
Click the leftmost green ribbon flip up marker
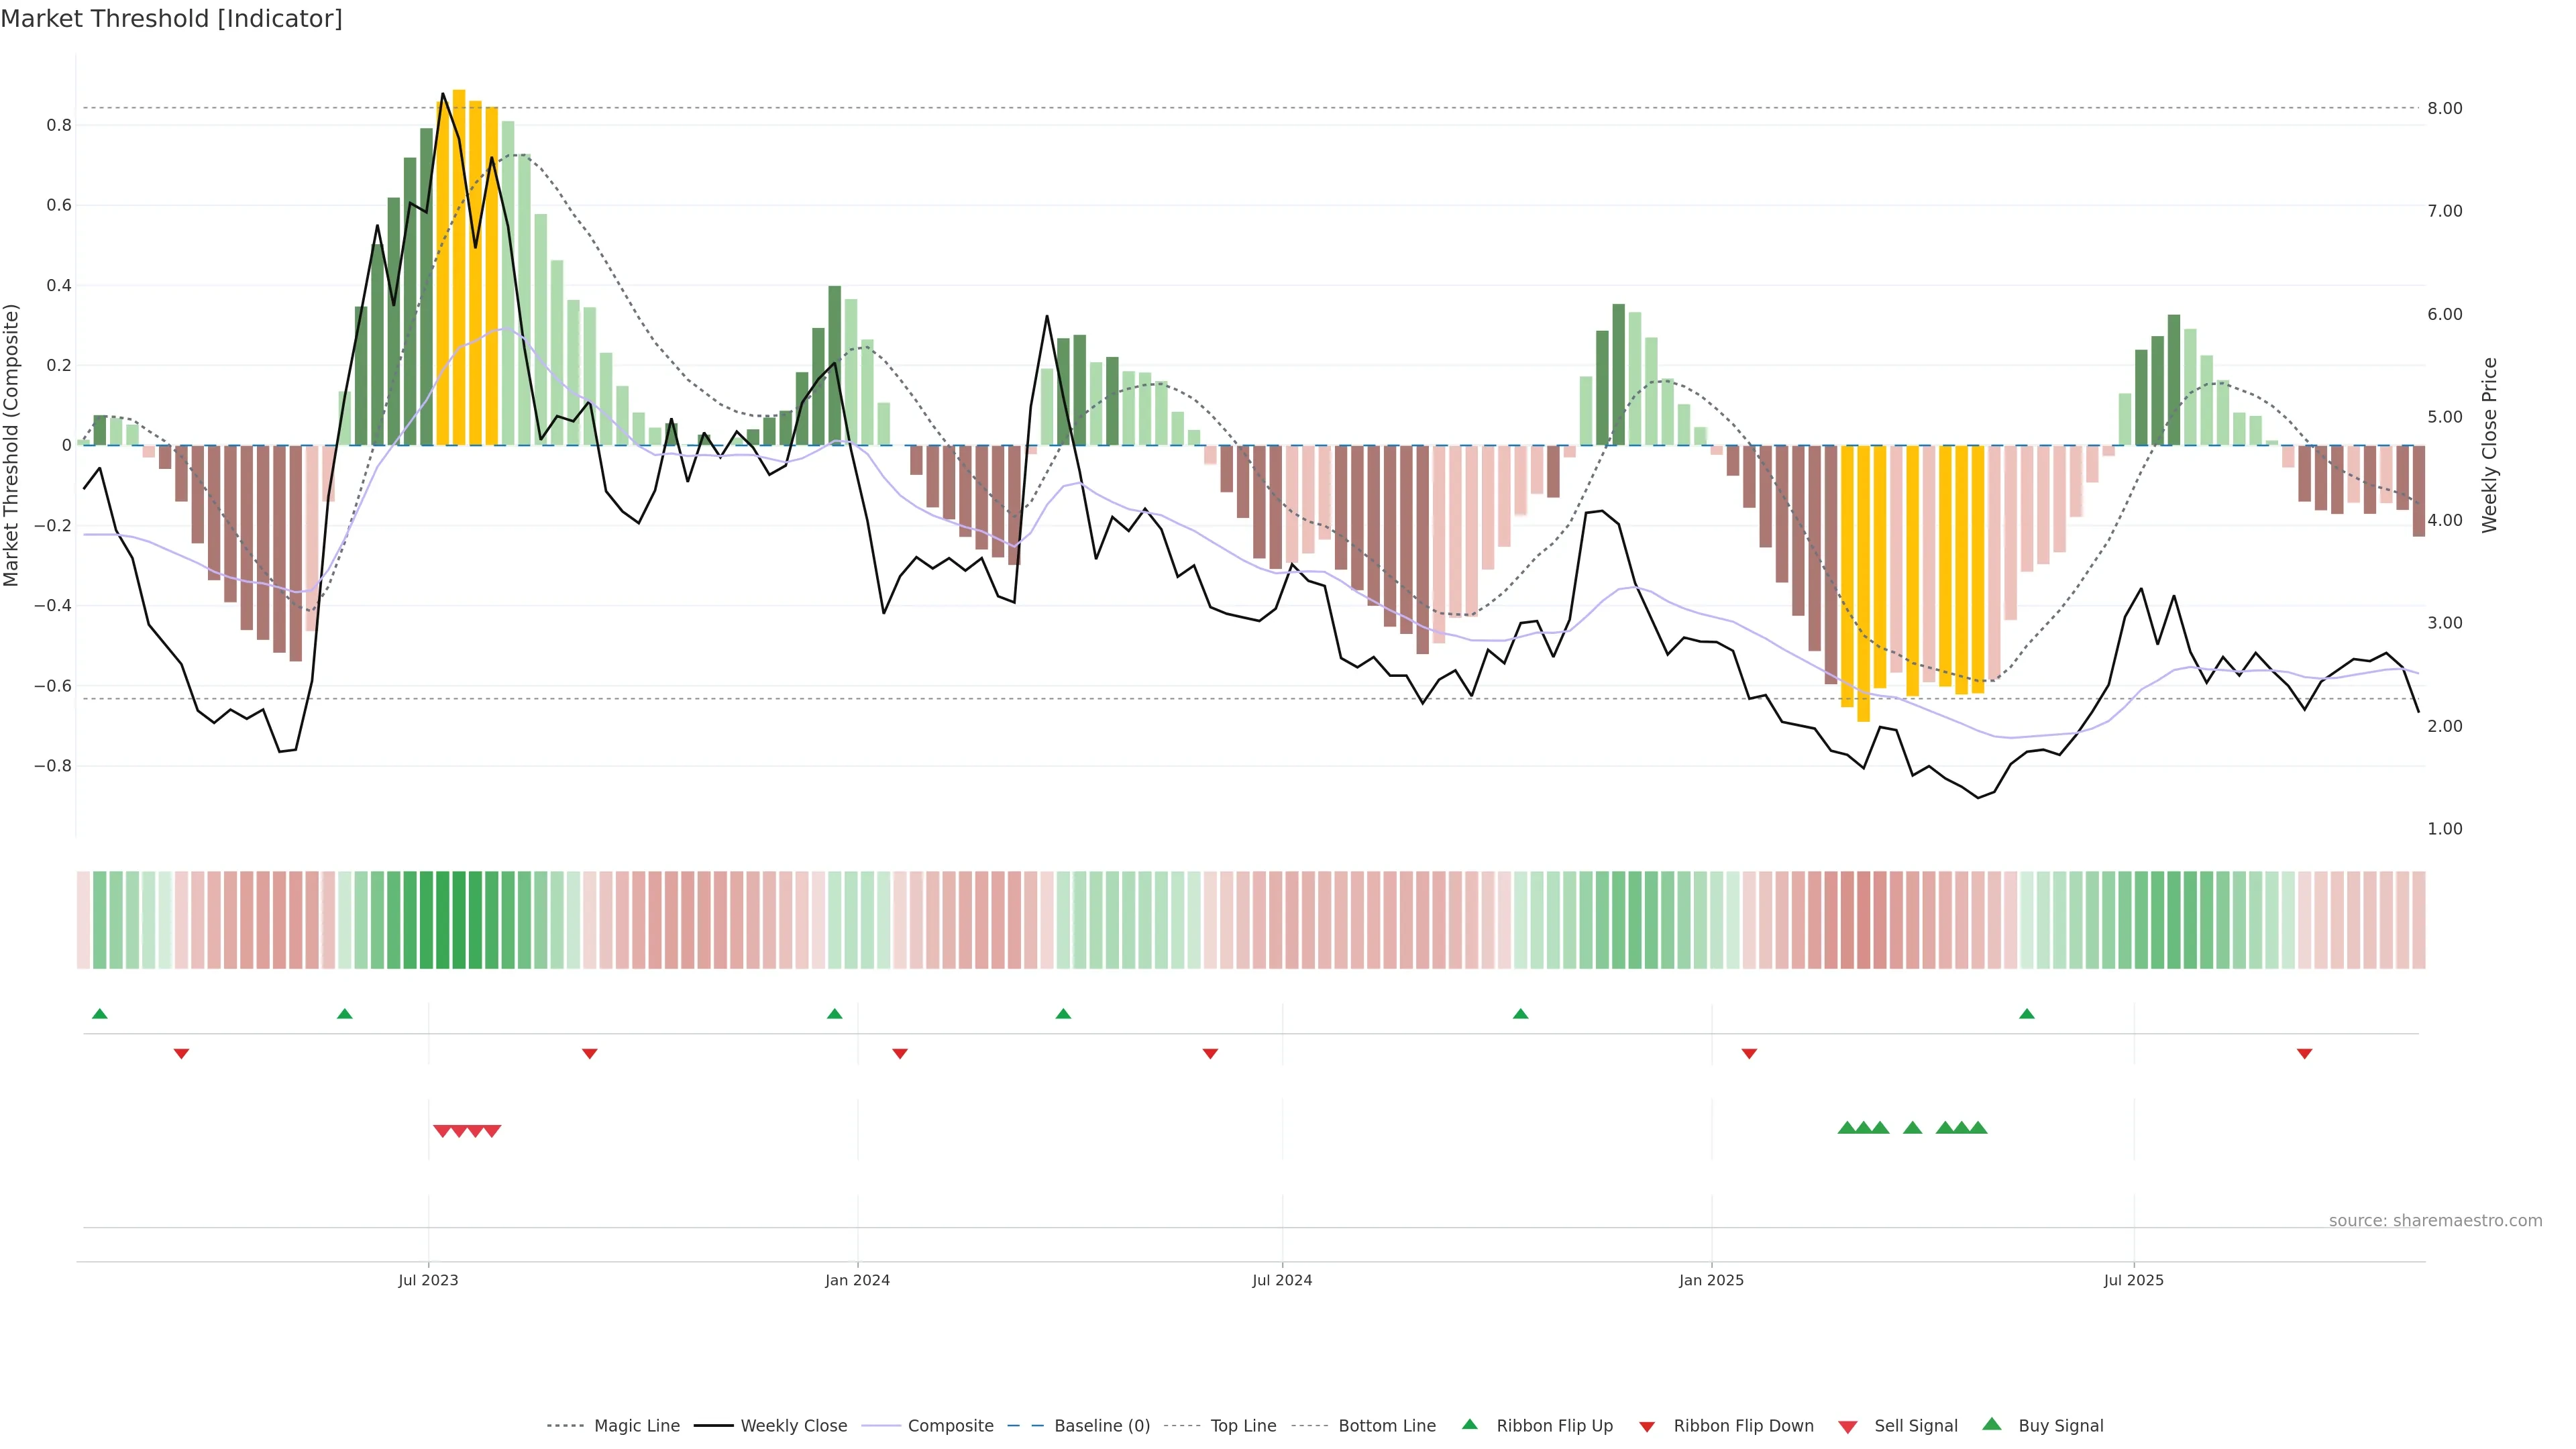99,1014
